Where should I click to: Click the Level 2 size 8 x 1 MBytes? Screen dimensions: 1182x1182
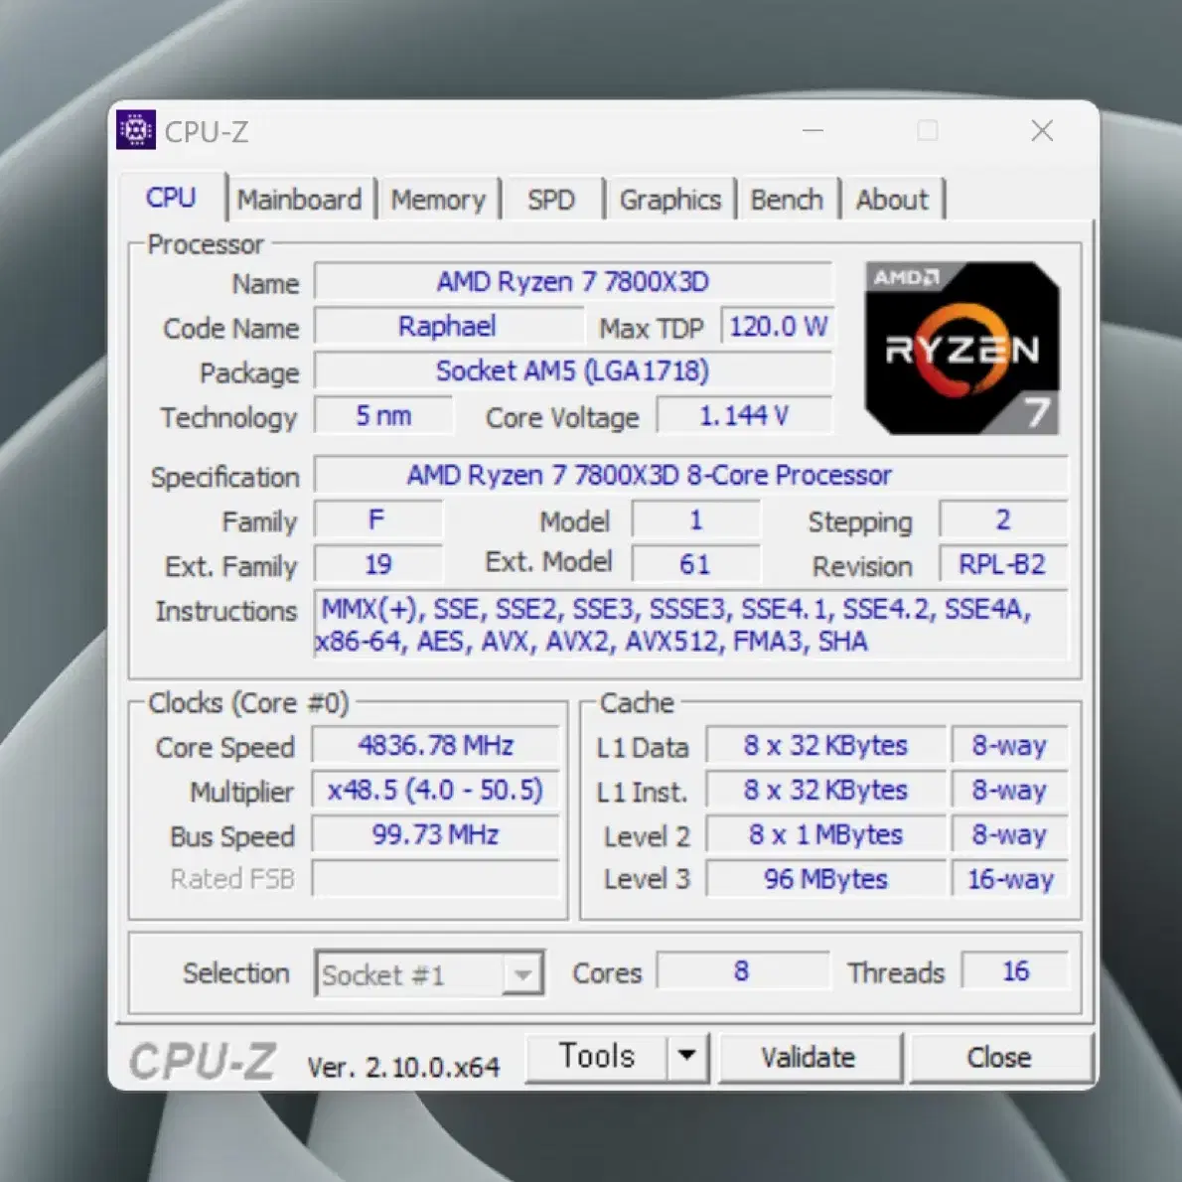(x=825, y=833)
